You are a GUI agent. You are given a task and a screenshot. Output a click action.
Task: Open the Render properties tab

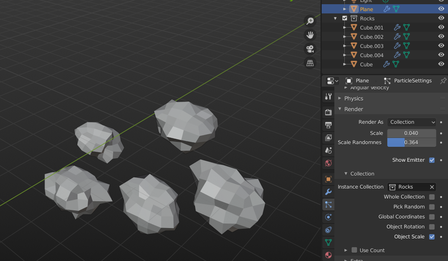click(328, 112)
